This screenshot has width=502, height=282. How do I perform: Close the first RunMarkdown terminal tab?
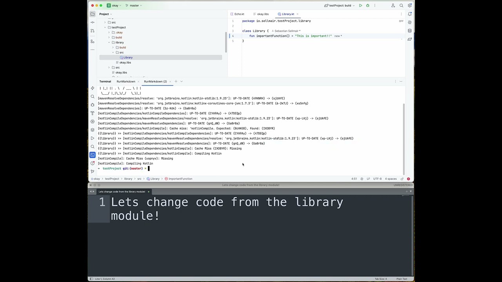(x=138, y=81)
